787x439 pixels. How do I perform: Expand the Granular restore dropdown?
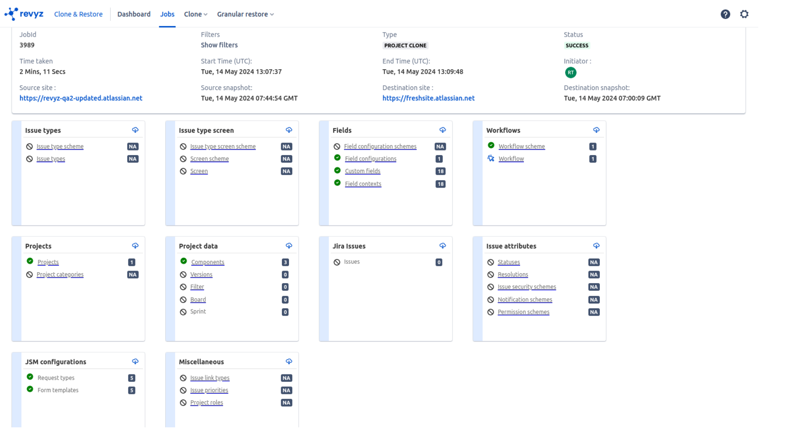coord(245,14)
